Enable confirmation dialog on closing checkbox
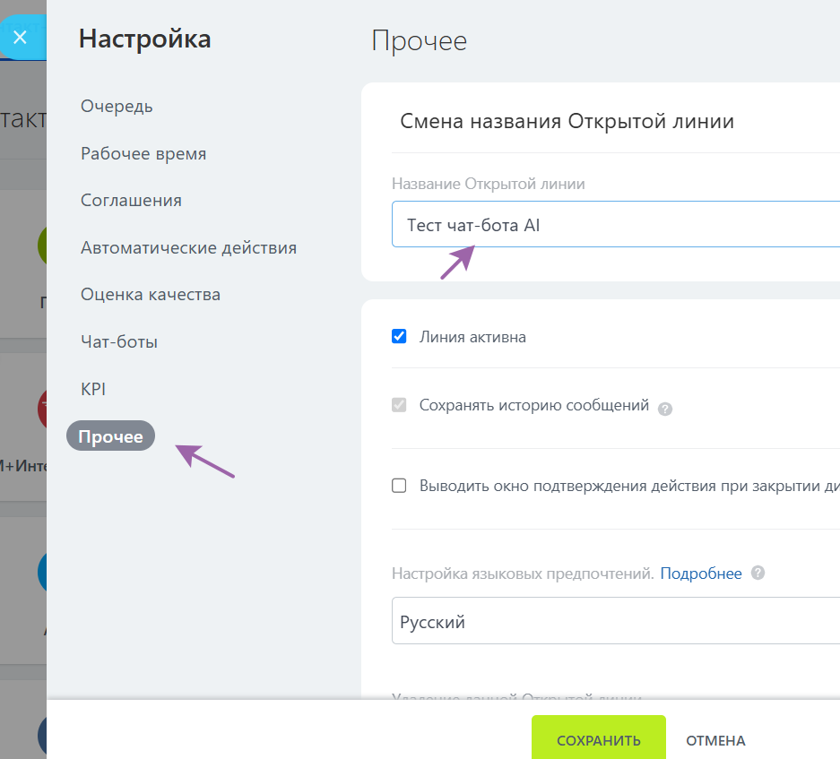840x759 pixels. click(399, 485)
